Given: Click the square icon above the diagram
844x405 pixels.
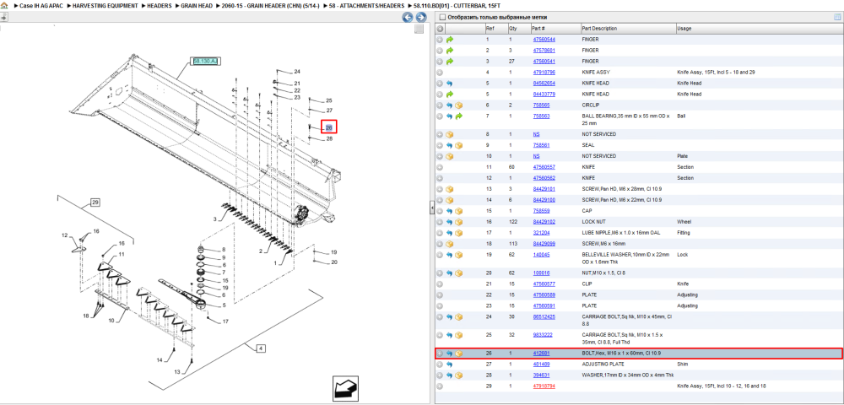Looking at the screenshot, I should pos(419,29).
